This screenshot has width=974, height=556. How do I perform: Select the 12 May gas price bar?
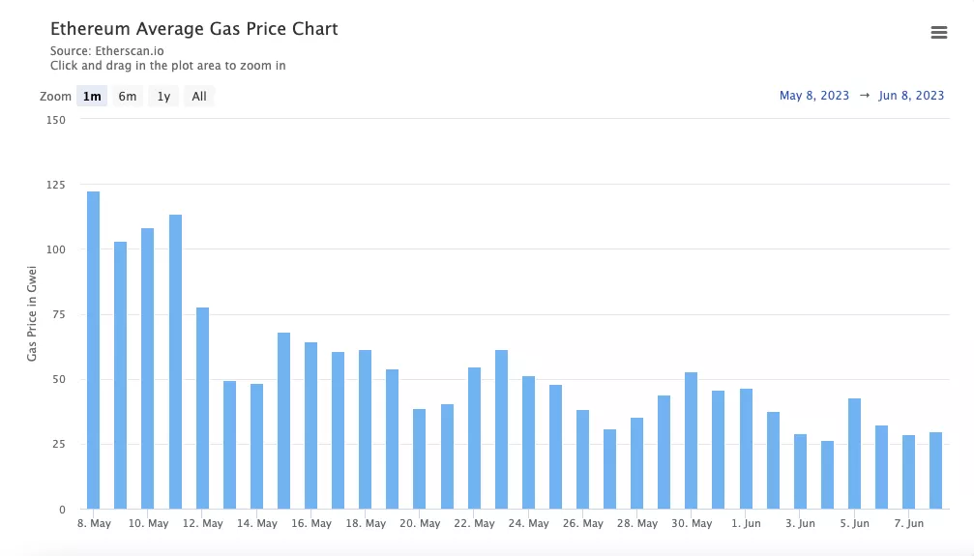coord(202,408)
